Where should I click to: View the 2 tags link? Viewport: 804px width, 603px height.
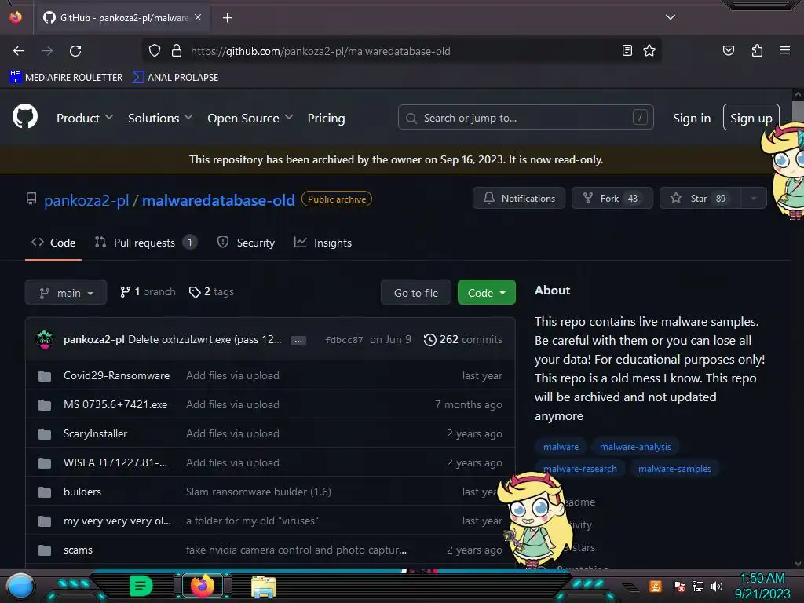click(x=211, y=292)
